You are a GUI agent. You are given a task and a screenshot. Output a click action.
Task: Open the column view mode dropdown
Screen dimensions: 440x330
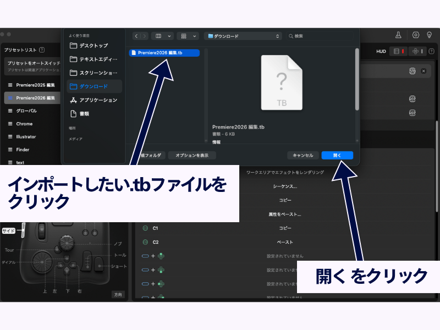coord(163,36)
